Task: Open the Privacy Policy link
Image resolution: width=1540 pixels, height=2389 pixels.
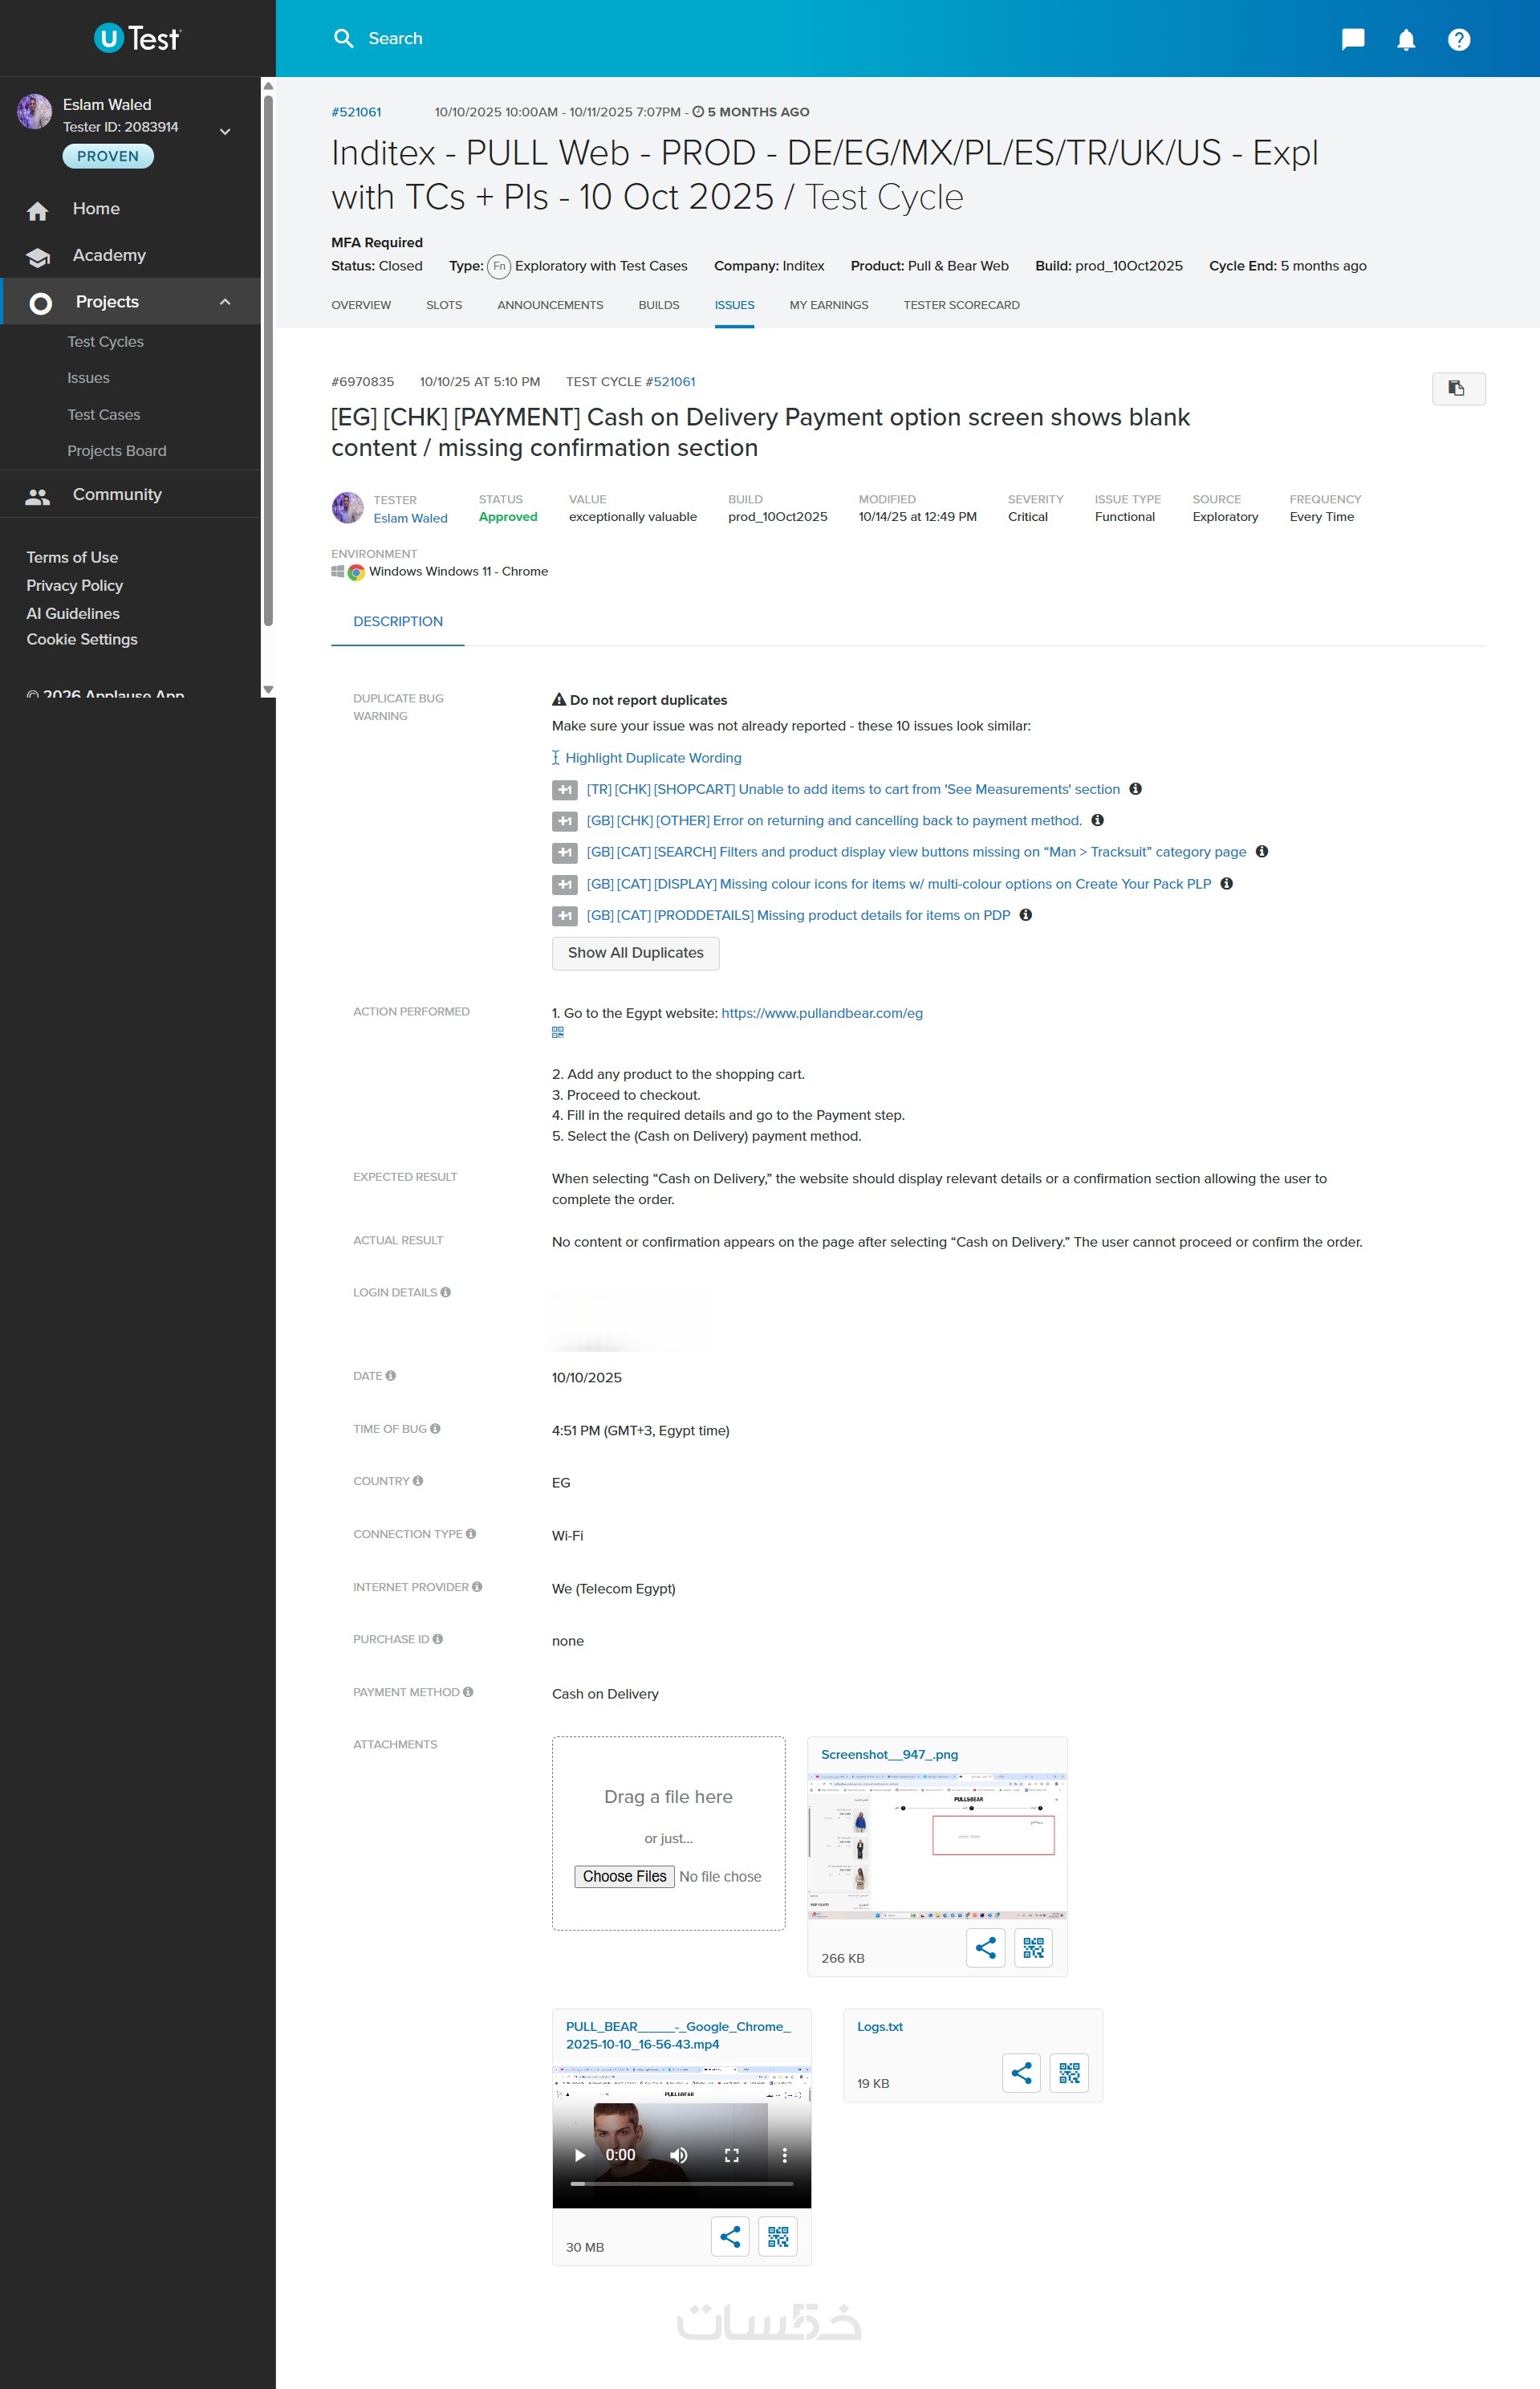Action: pyautogui.click(x=75, y=586)
